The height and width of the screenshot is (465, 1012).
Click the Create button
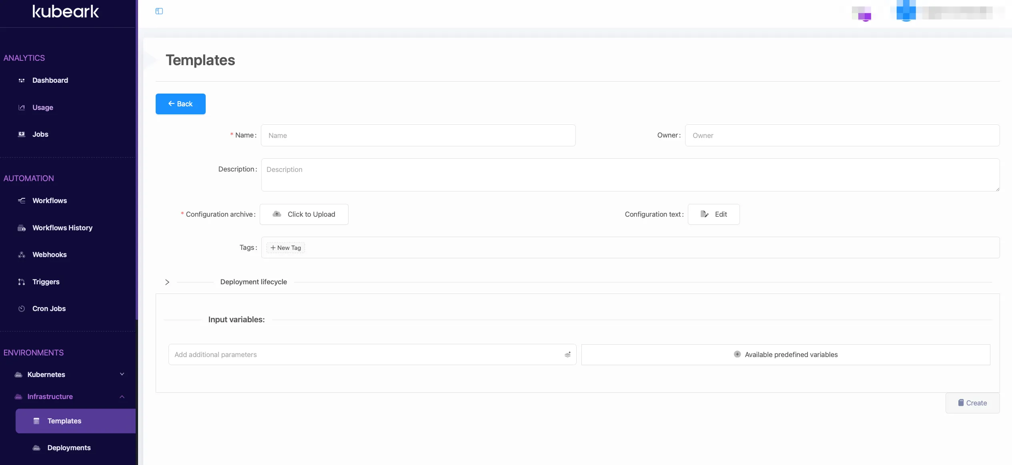tap(972, 403)
